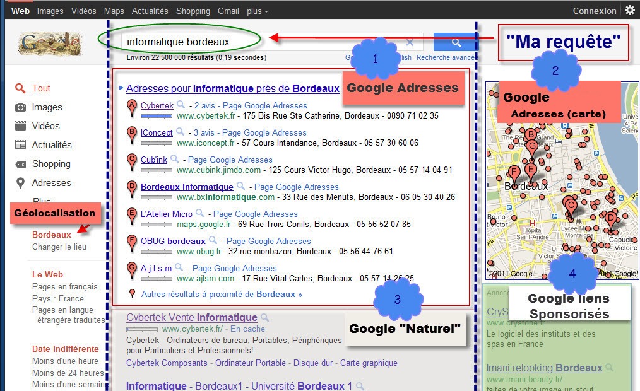The width and height of the screenshot is (640, 391).
Task: Click marker F on the Bordeaux map
Action: click(514, 175)
